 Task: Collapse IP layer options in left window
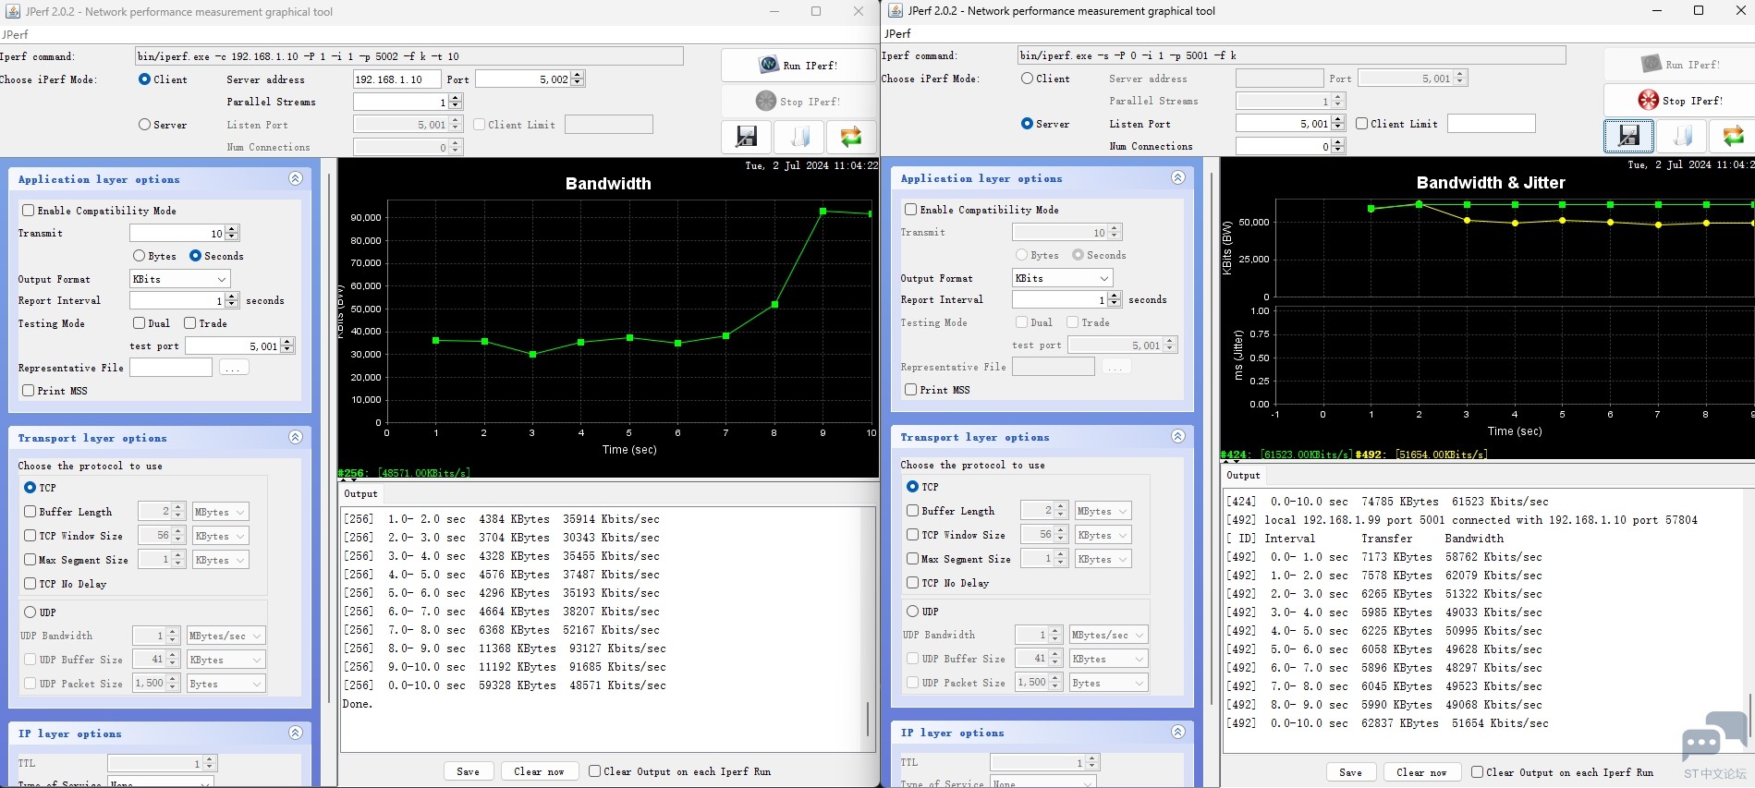pos(296,733)
